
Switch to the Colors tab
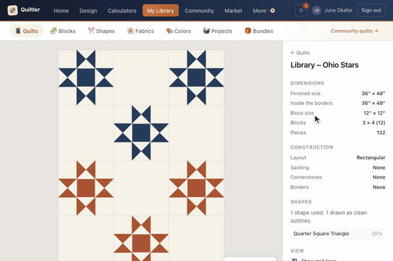pos(179,31)
